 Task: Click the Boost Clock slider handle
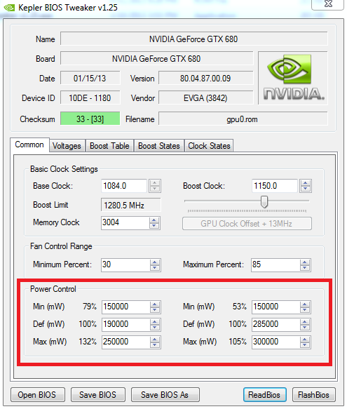(x=264, y=201)
